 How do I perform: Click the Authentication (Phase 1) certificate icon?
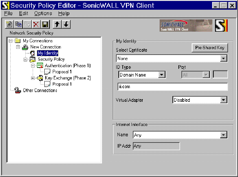coord(40,66)
